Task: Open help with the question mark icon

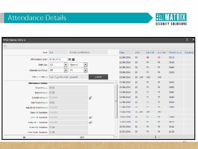Action: (187, 40)
